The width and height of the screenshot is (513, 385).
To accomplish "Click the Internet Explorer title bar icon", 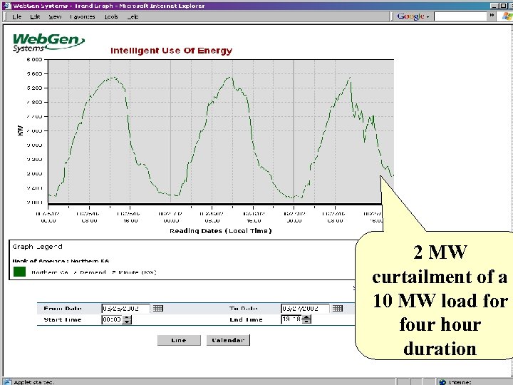I will (x=6, y=6).
